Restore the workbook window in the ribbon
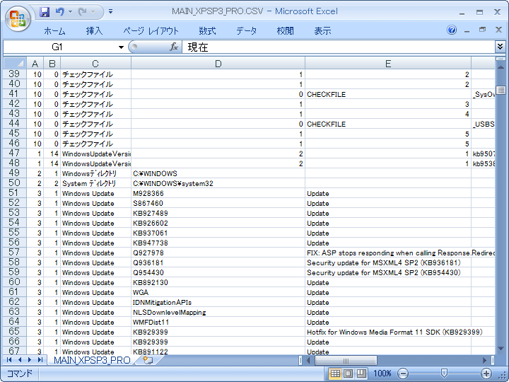 483,30
